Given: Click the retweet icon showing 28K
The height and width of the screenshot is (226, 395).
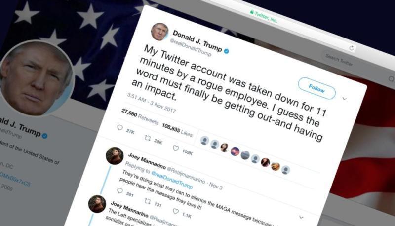Looking at the screenshot, I should coord(147,138).
